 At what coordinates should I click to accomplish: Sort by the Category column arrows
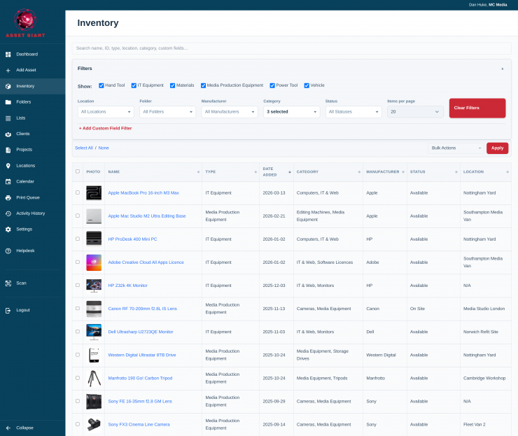[x=359, y=171]
